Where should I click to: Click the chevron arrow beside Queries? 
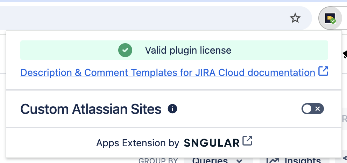point(239,161)
